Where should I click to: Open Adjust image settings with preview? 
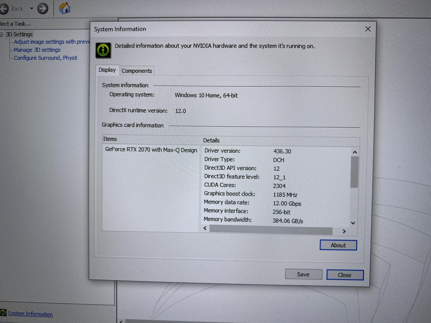tap(52, 42)
